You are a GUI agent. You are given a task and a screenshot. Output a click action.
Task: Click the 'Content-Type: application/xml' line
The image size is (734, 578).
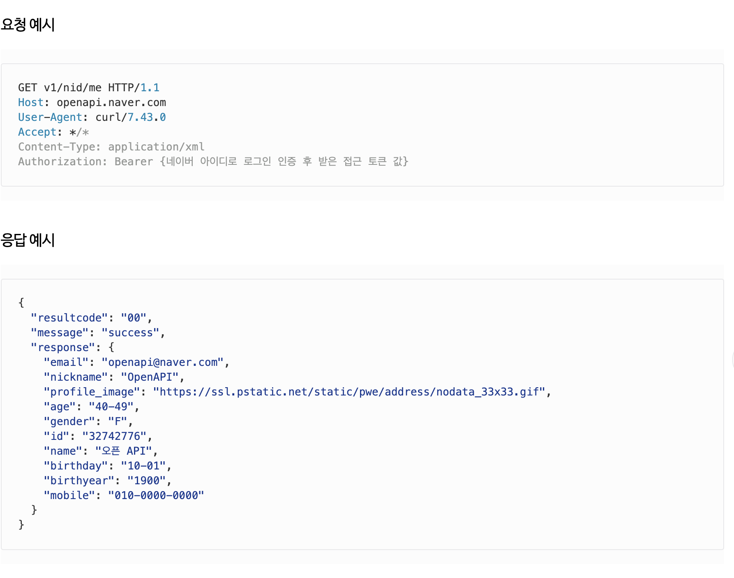click(111, 147)
